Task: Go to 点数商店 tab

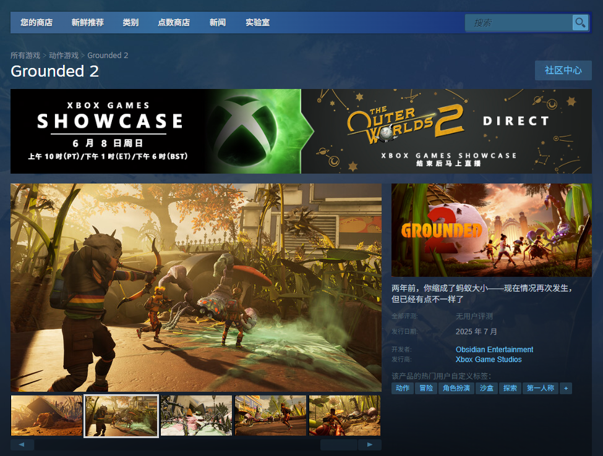Action: [x=174, y=23]
